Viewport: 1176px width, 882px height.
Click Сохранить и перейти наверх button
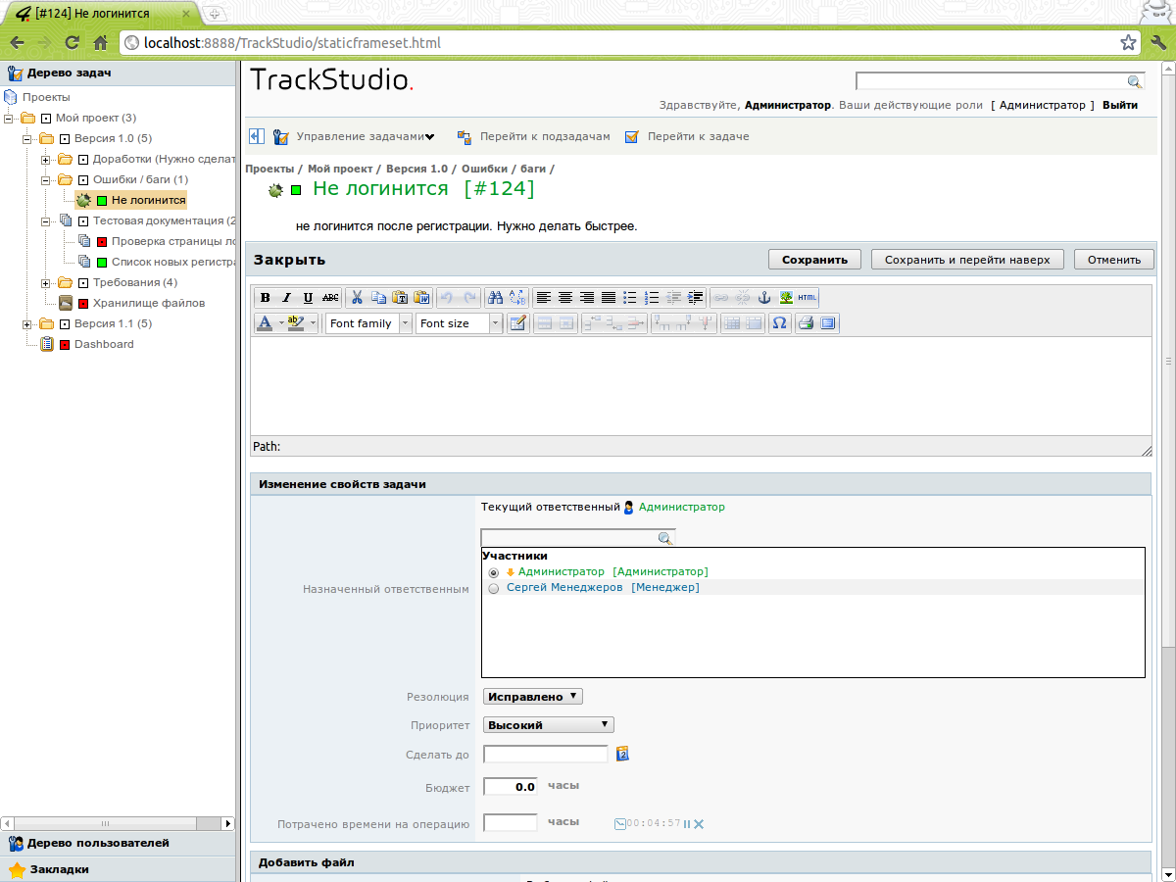[x=967, y=260]
